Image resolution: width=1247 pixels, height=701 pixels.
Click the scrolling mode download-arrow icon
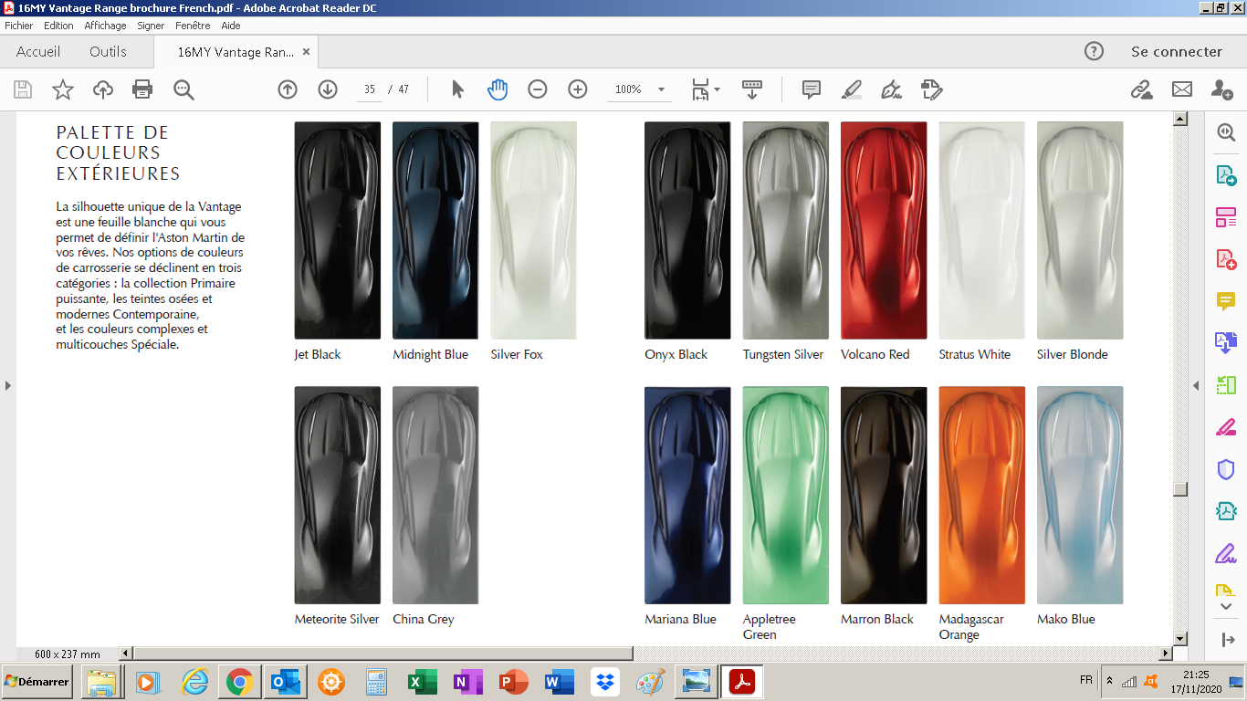point(752,89)
